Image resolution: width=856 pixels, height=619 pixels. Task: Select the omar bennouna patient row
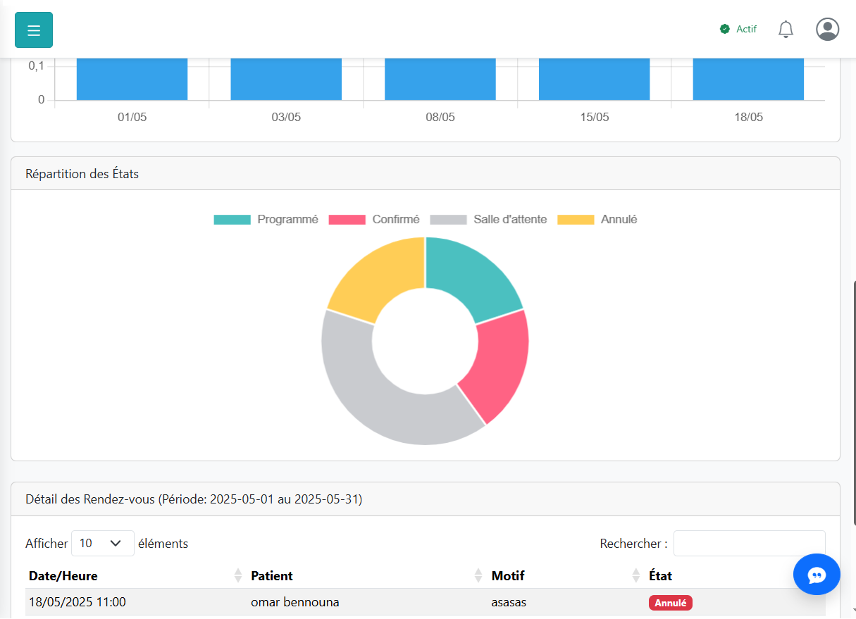(x=294, y=603)
